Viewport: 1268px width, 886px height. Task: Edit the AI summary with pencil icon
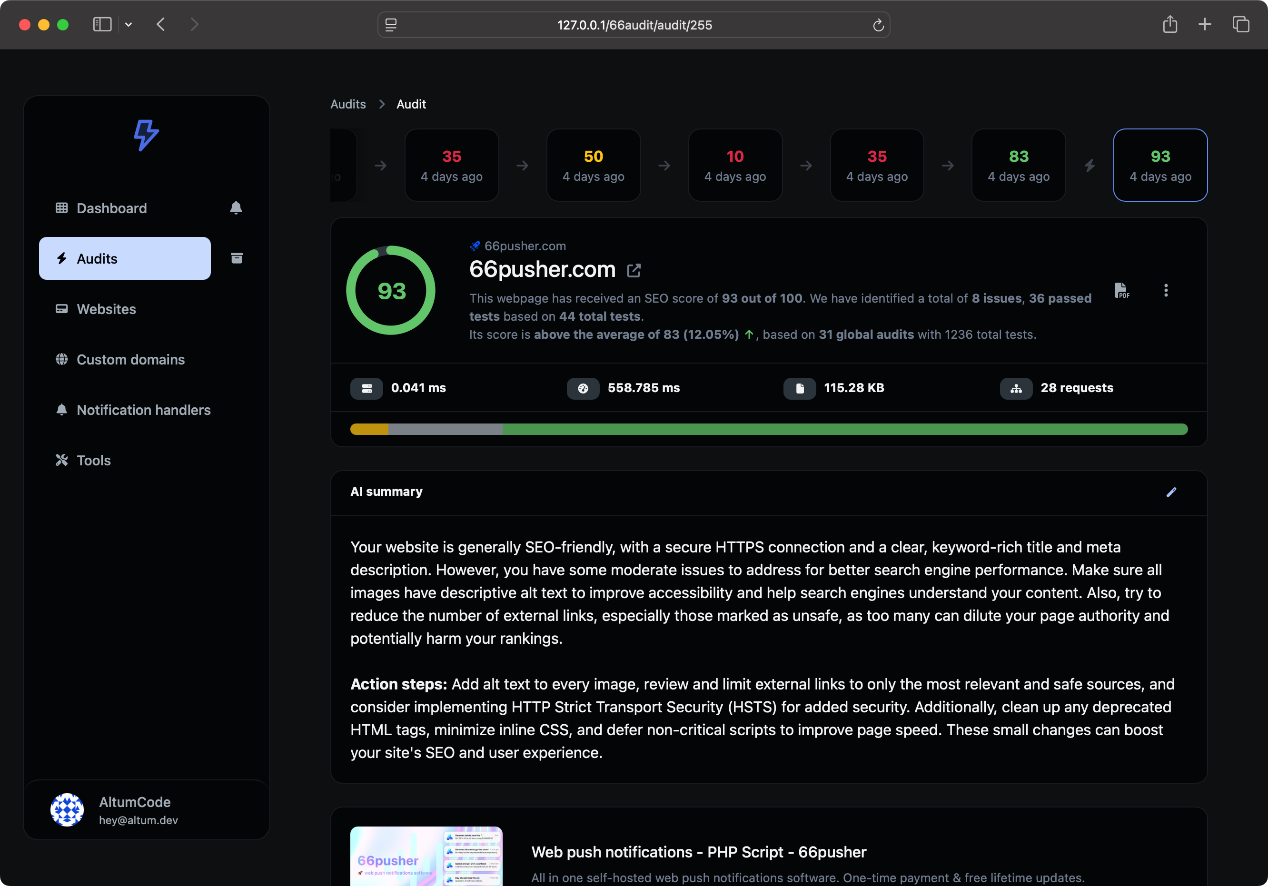1171,492
